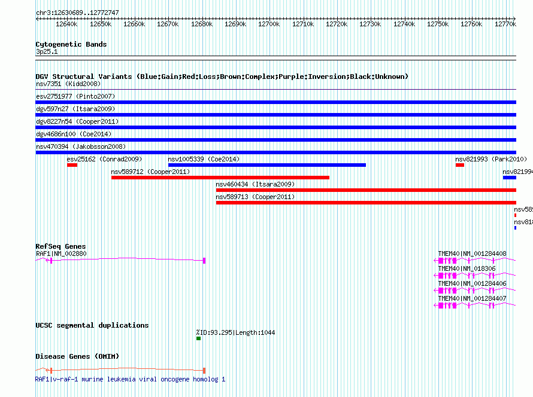Click the RAF1|NM_002880 gene label
Image resolution: width=533 pixels, height=397 pixels.
tap(61, 254)
